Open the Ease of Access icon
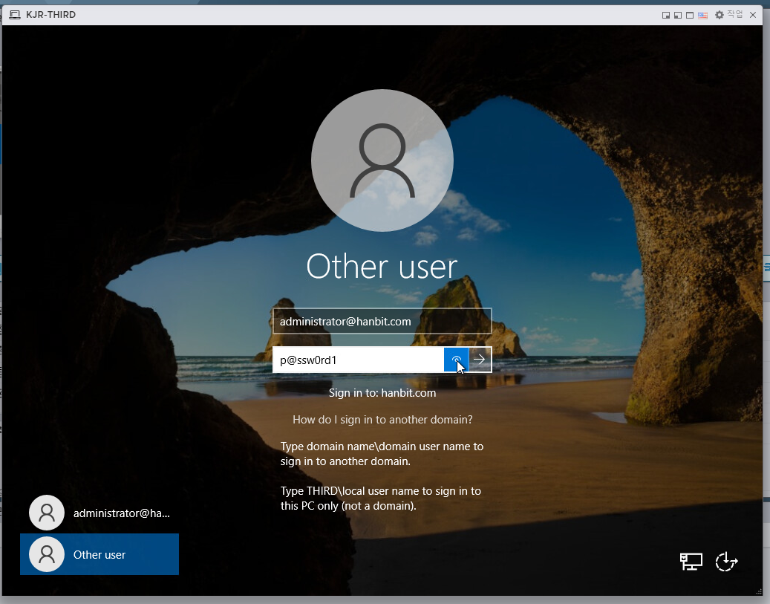This screenshot has height=604, width=770. [x=726, y=562]
